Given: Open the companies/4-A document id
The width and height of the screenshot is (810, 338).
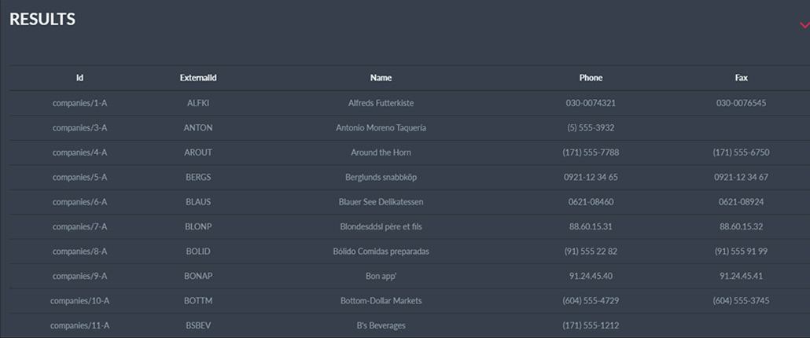Looking at the screenshot, I should (x=79, y=152).
